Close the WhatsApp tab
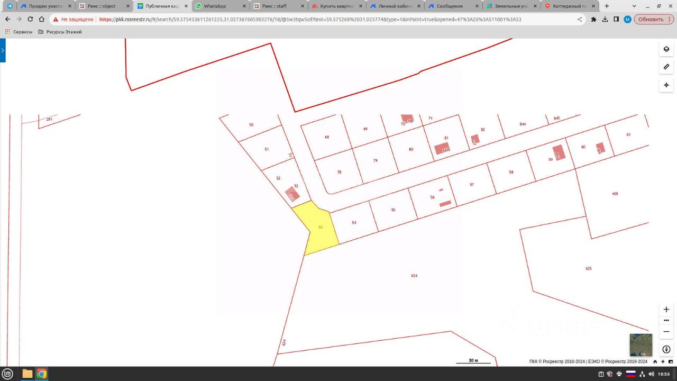The image size is (677, 381). click(244, 6)
